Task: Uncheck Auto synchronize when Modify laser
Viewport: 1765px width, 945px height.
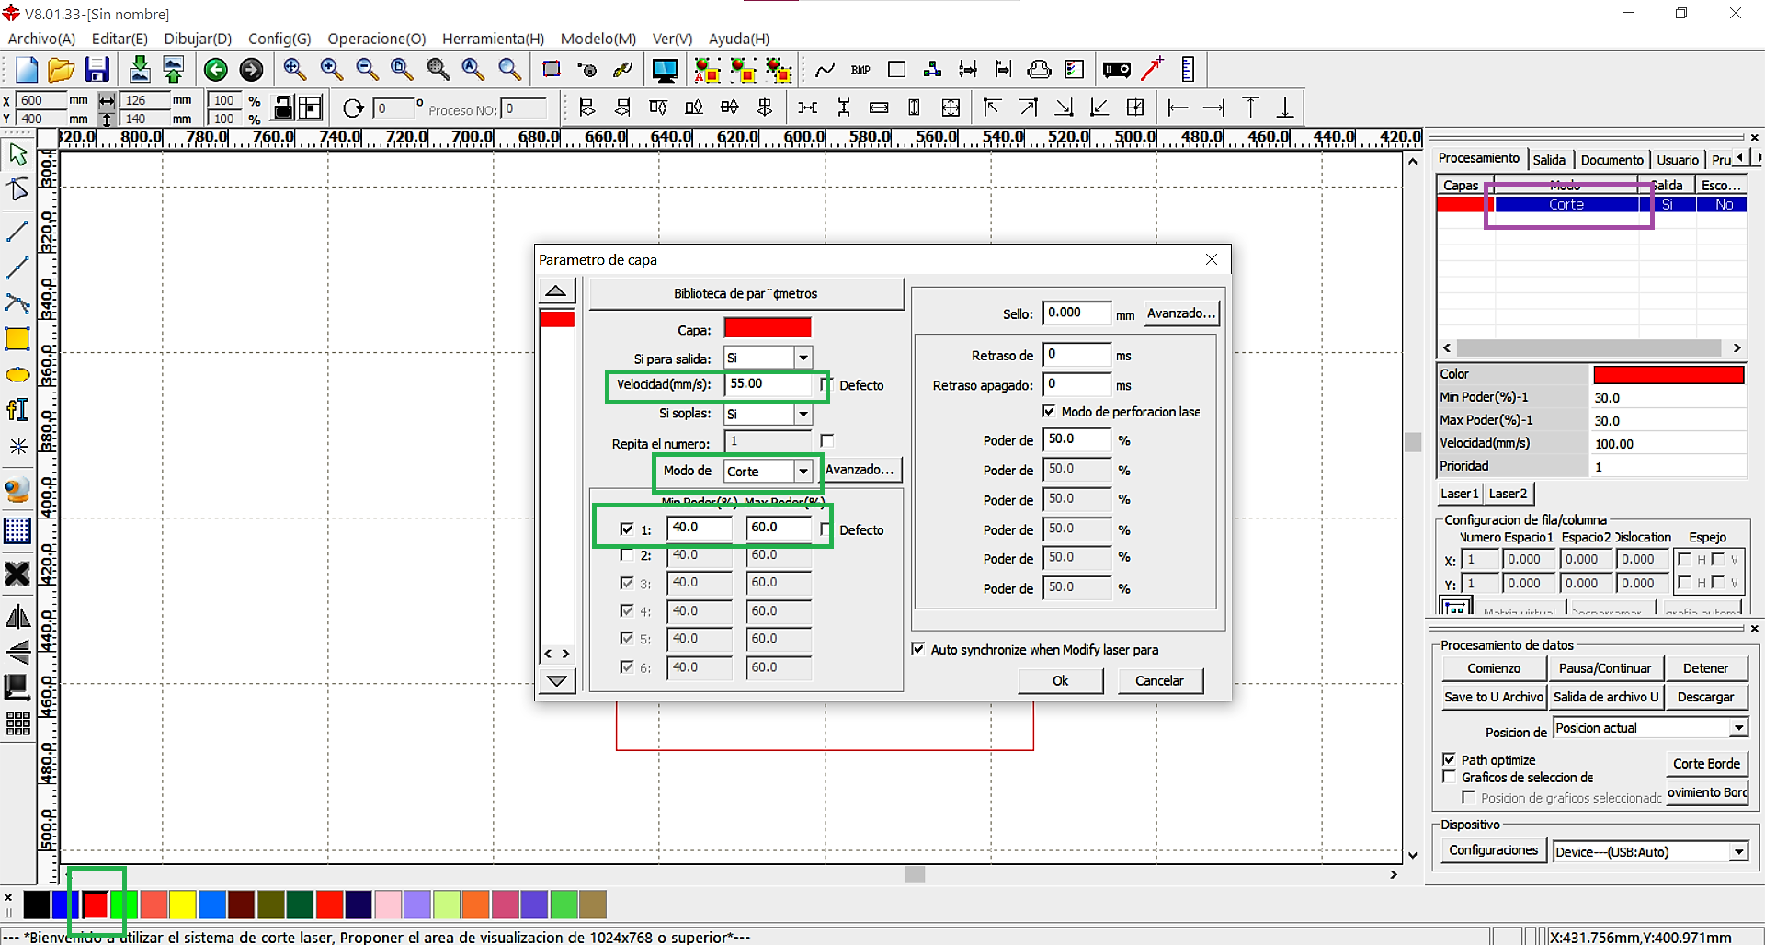Action: point(917,649)
